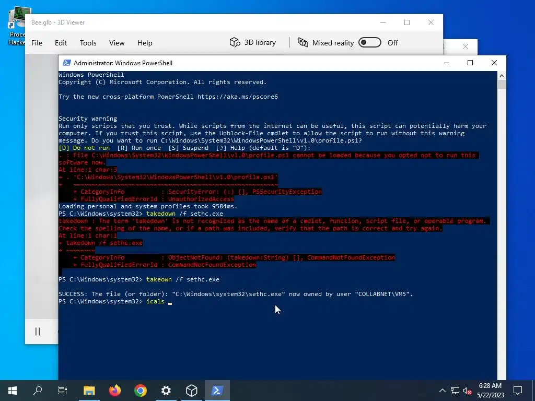Open Settings from the taskbar

[x=166, y=391]
